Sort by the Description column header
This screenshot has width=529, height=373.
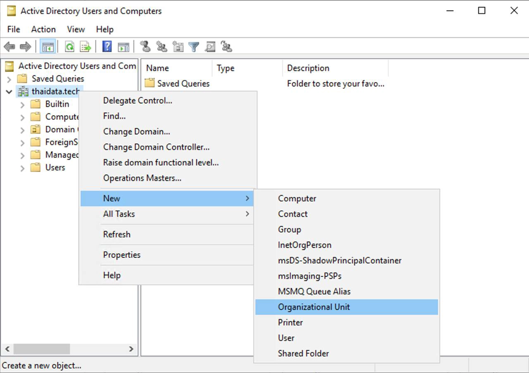[336, 68]
